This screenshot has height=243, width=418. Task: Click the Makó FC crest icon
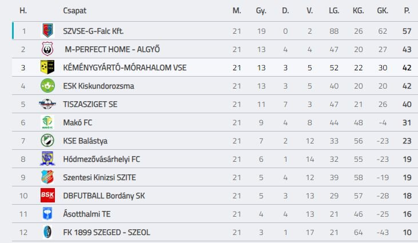pos(47,122)
